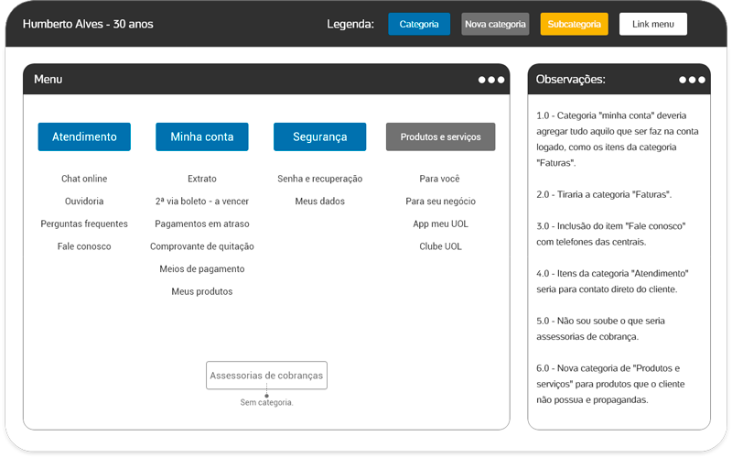Click the Clube UOL link
Image resolution: width=732 pixels, height=458 pixels.
pos(440,246)
